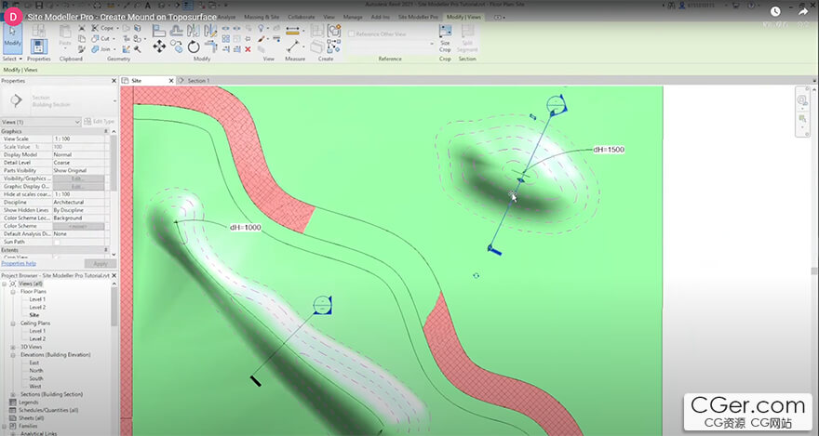Click the Detail Level value Coarse

[x=78, y=163]
